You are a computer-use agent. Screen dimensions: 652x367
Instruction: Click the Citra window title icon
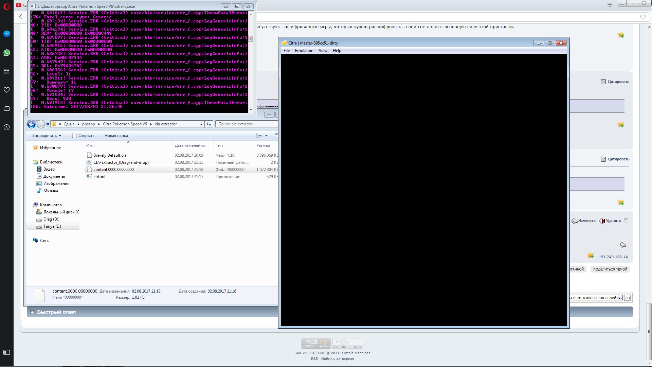284,43
